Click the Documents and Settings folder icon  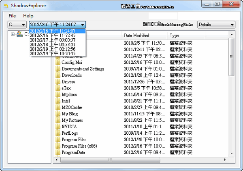pyautogui.click(x=58, y=69)
